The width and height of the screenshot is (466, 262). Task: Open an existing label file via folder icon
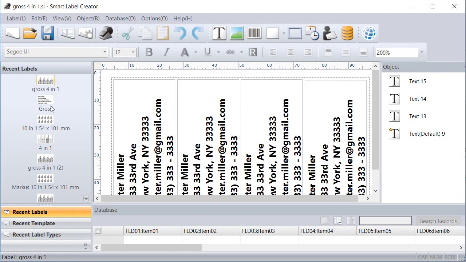(x=30, y=33)
